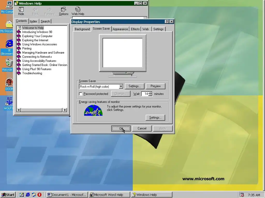Screen dimensions: 265x198
Task: Click the Display Properties question mark help button
Action: (x=167, y=22)
